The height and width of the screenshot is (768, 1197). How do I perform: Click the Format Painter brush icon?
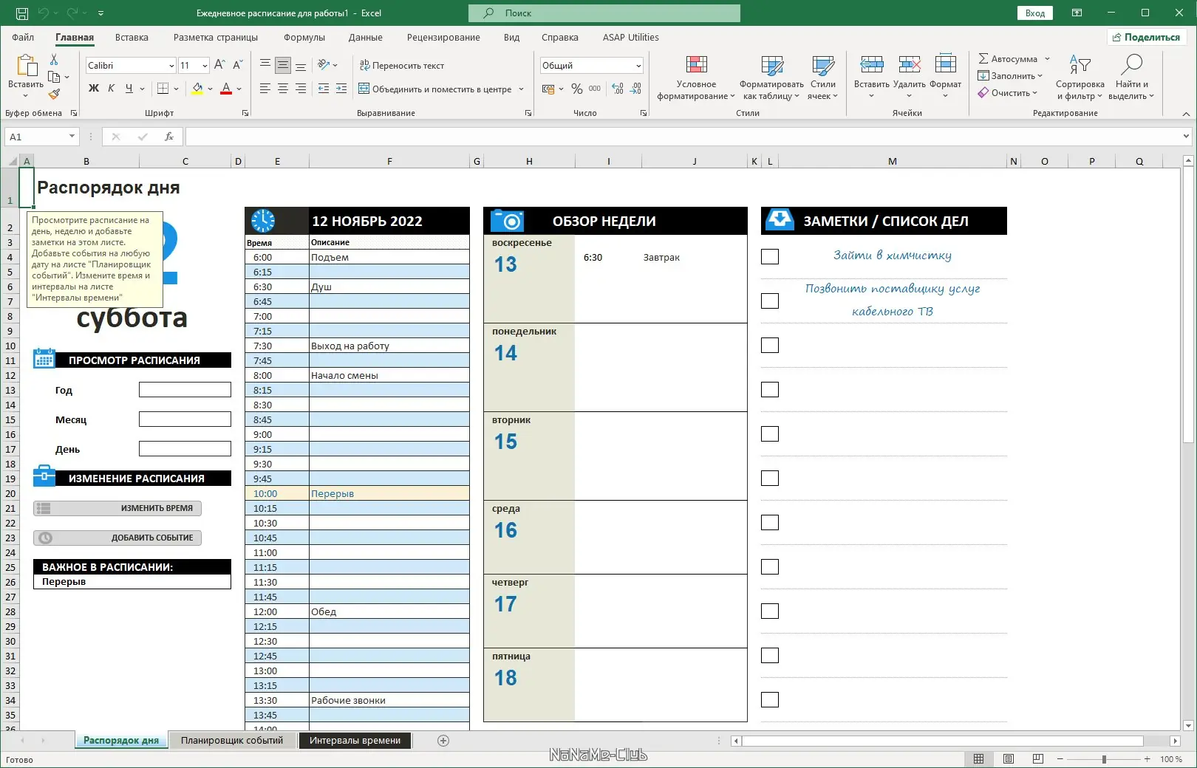pos(54,94)
